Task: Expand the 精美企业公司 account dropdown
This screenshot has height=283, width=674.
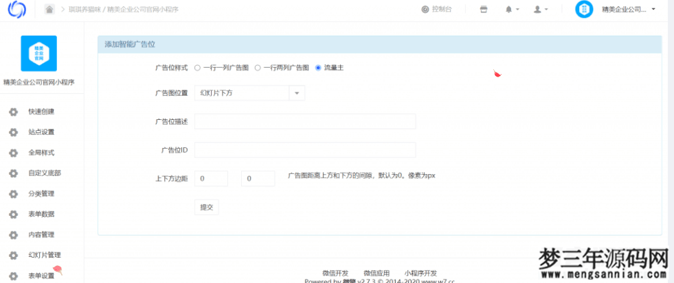Action: 629,9
